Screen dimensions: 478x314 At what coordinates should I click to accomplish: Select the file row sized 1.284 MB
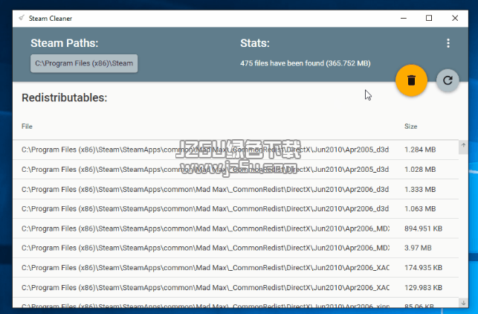(236, 150)
